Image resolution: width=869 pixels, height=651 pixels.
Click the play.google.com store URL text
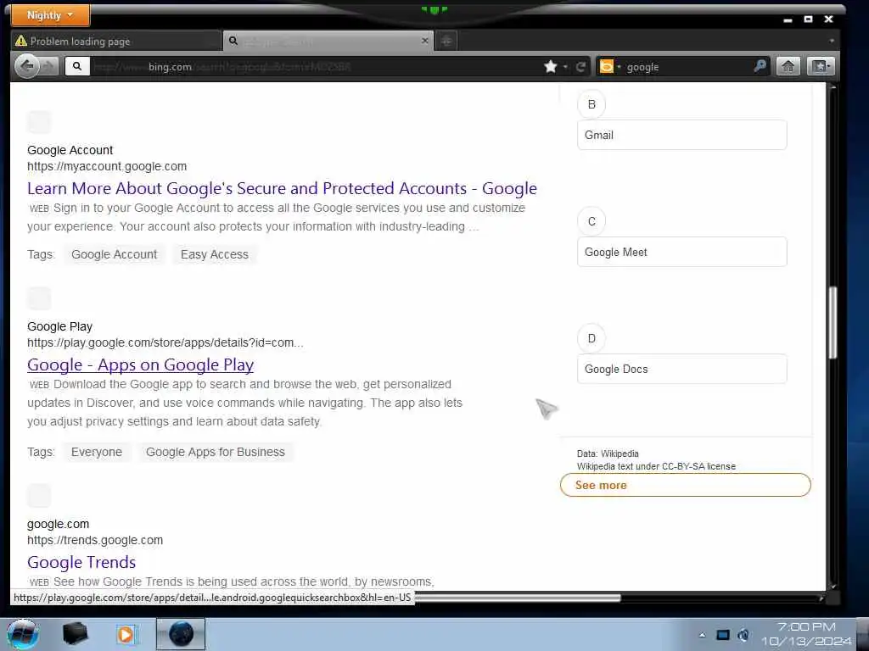tap(165, 342)
